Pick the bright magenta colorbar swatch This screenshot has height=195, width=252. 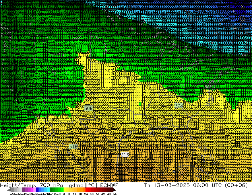[x=32, y=190]
